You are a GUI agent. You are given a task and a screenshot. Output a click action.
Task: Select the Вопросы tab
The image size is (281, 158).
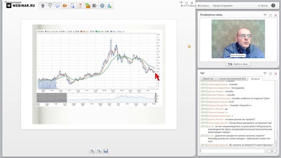[255, 79]
